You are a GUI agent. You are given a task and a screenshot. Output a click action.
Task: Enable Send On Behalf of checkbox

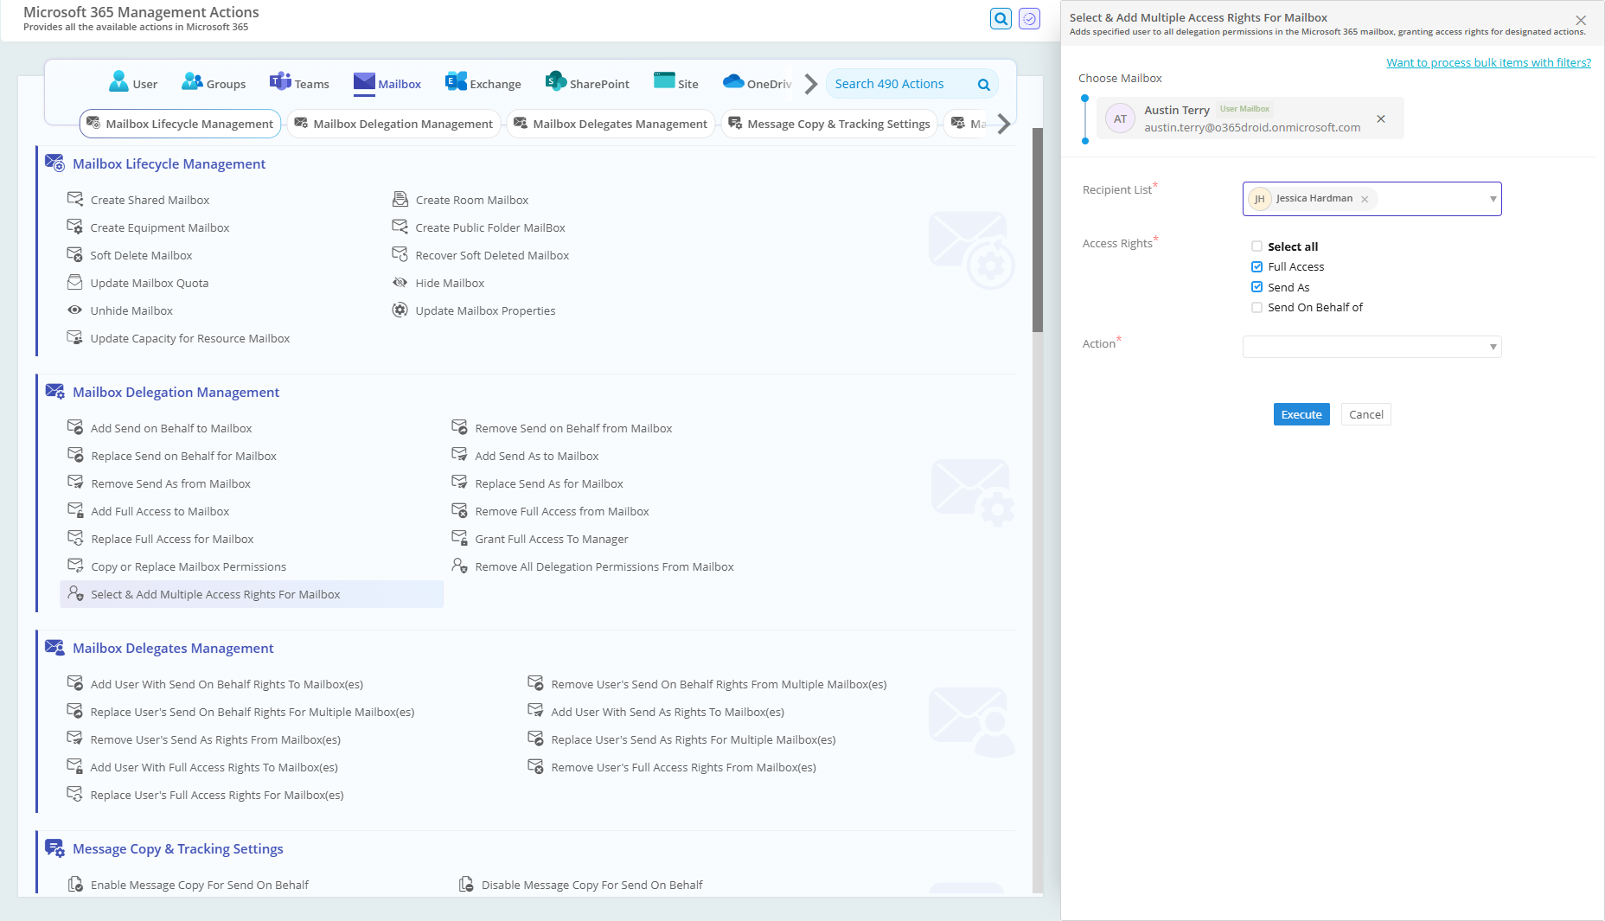click(1257, 307)
